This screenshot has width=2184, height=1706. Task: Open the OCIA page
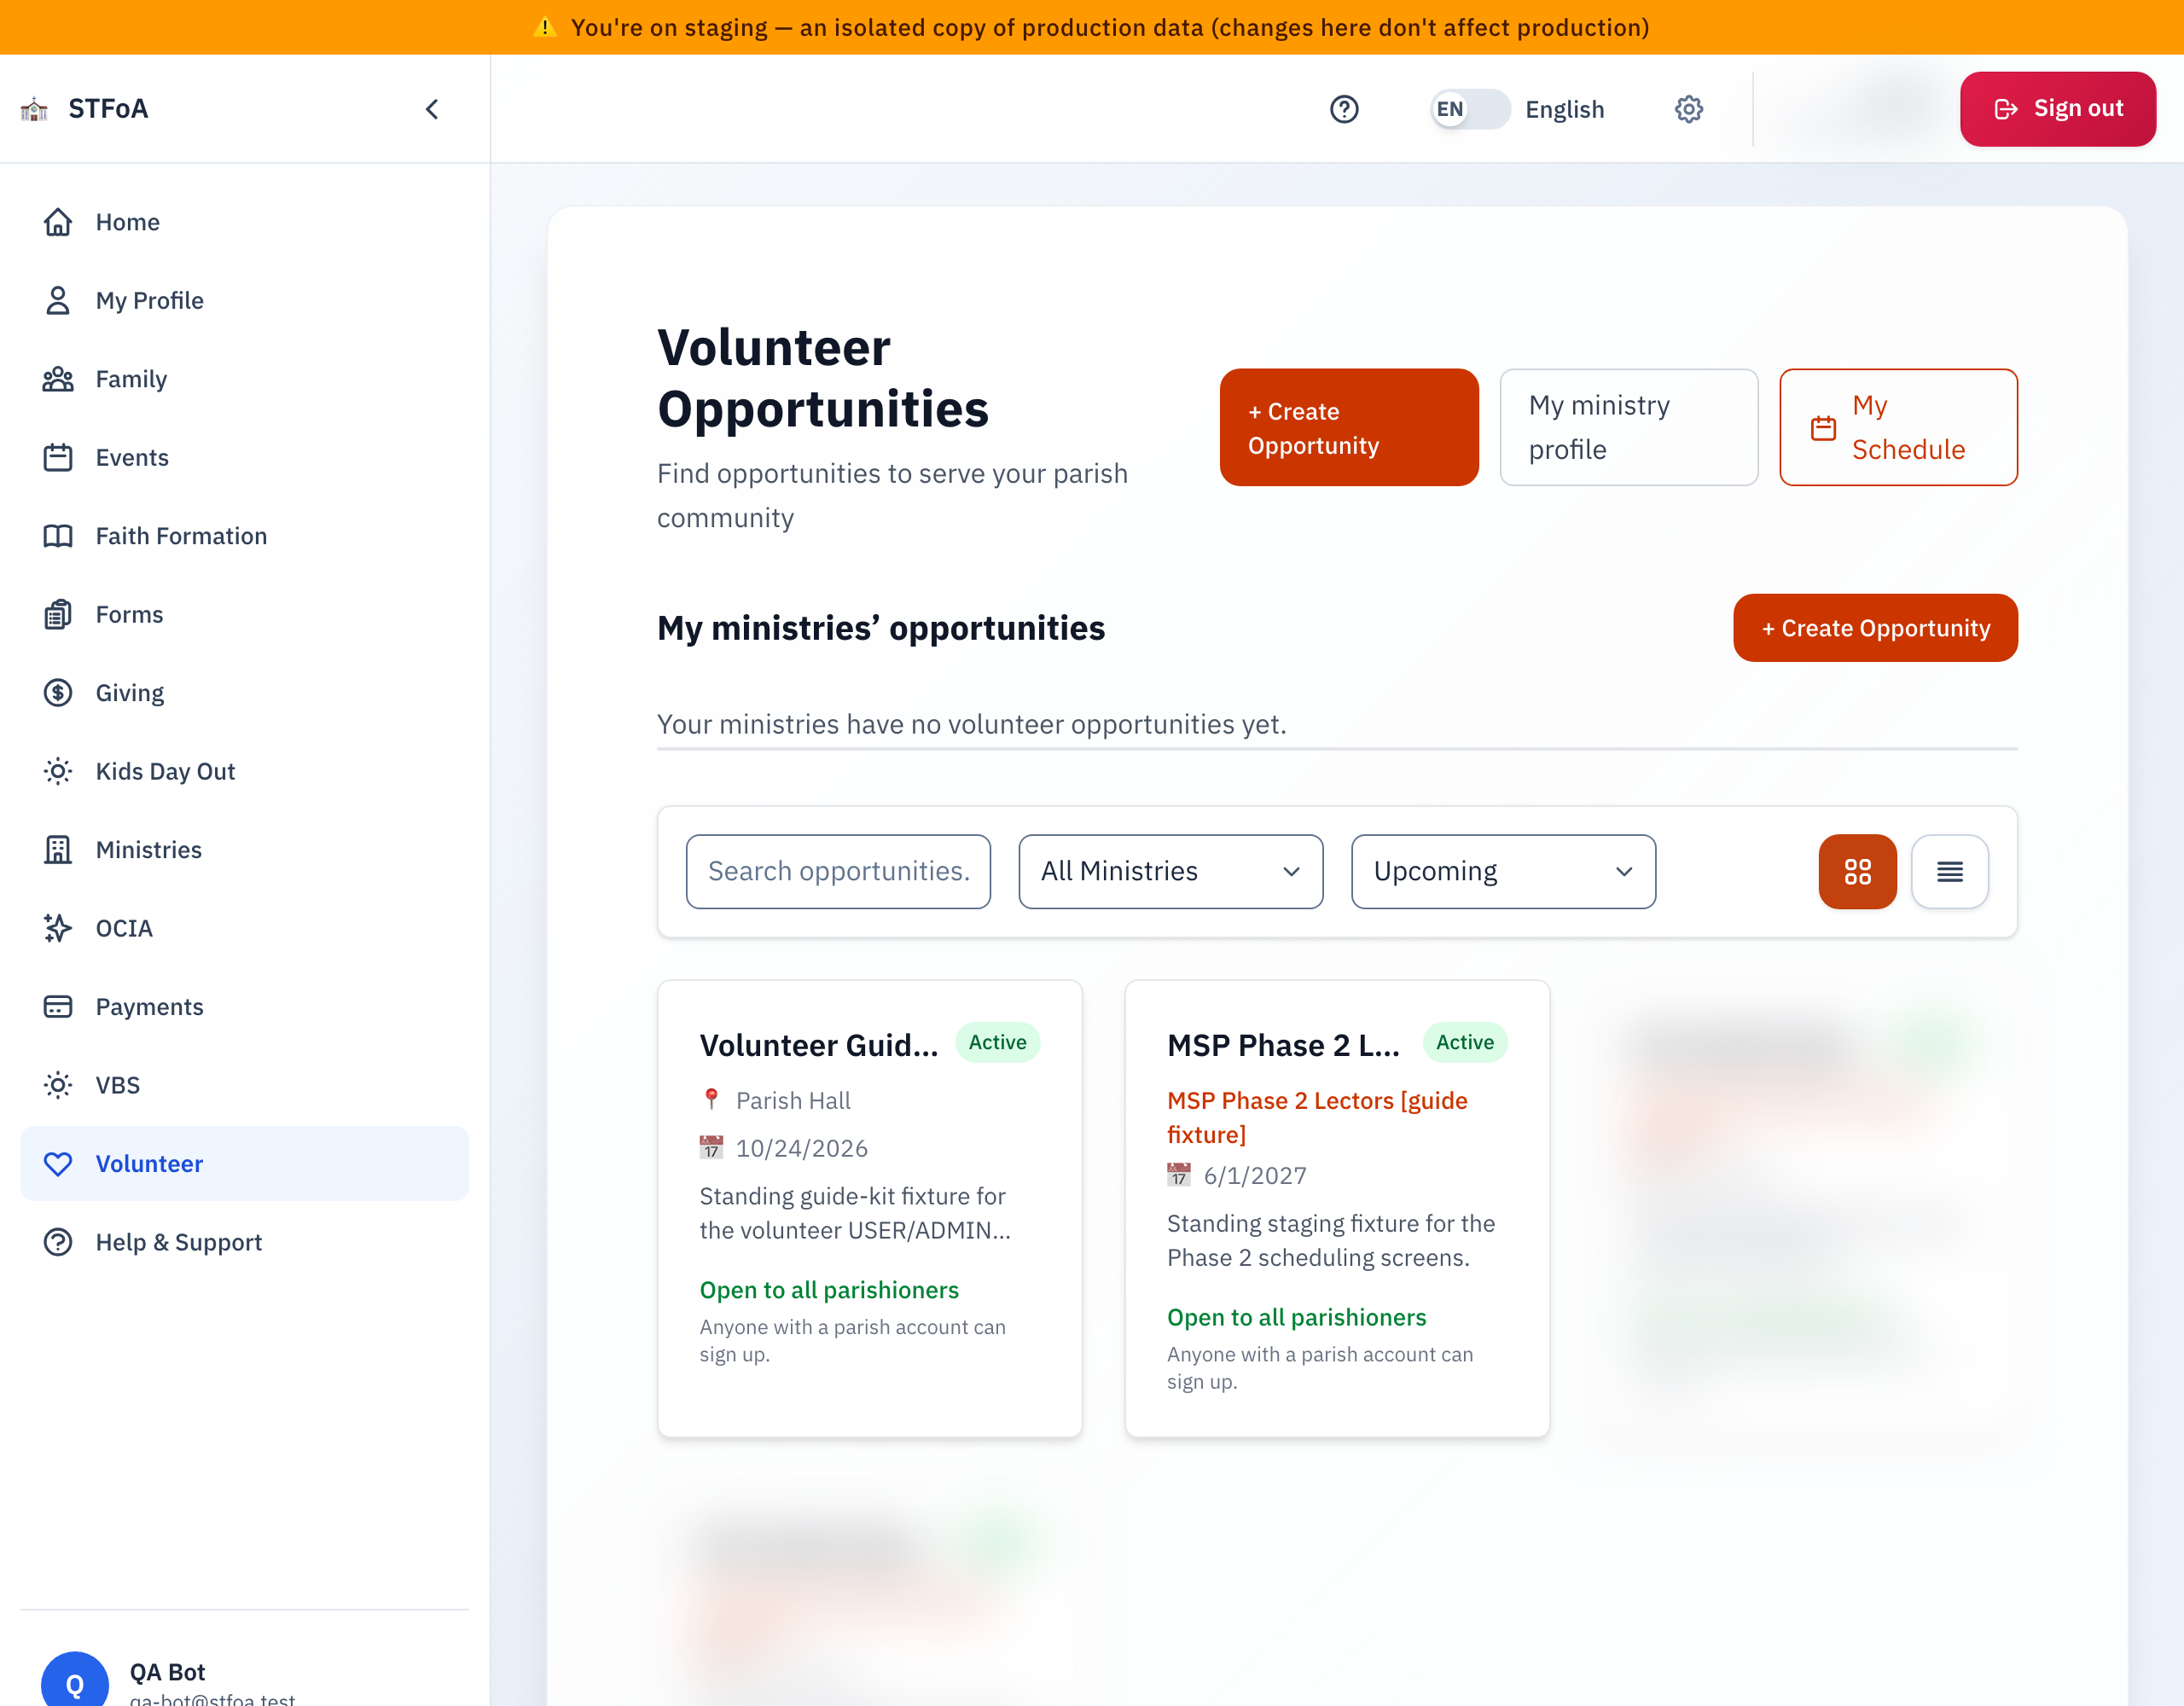(244, 928)
